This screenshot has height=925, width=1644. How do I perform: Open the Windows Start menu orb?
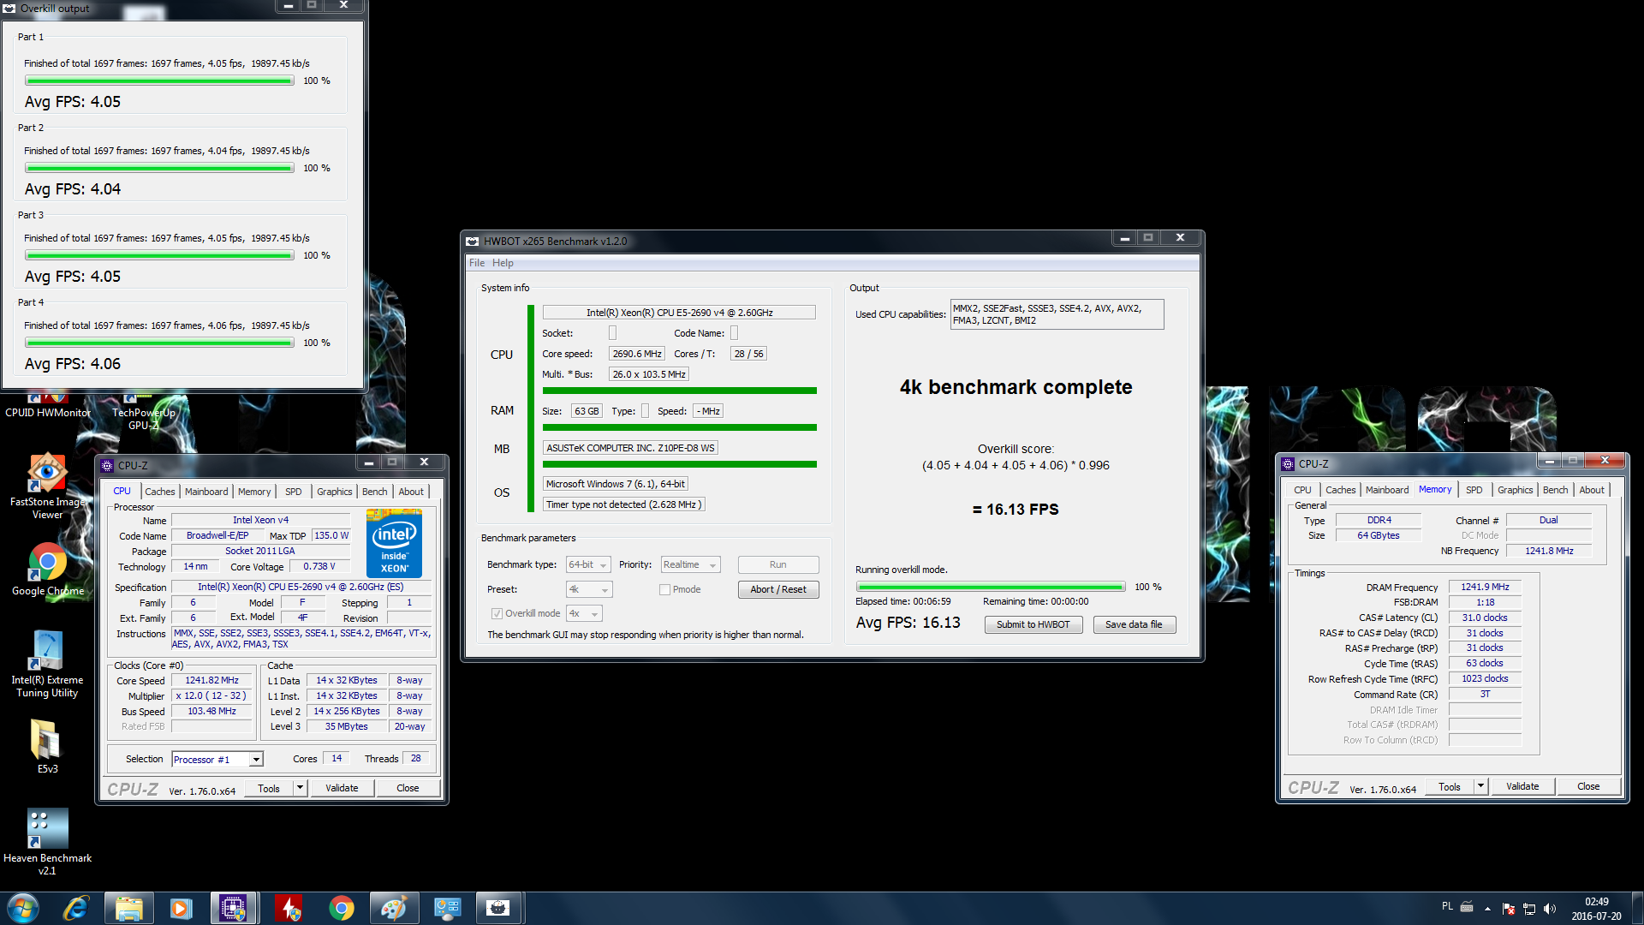[23, 908]
